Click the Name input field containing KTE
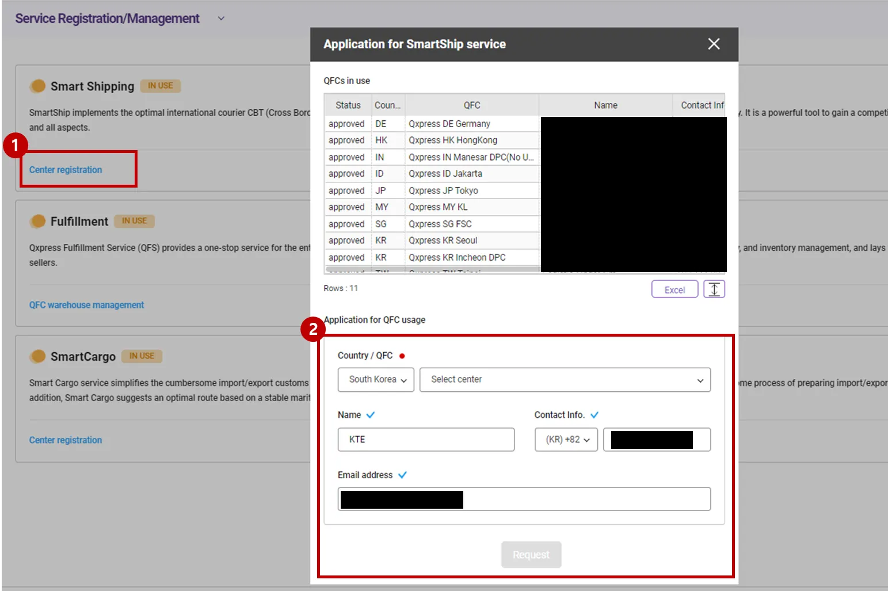888x591 pixels. pos(426,440)
